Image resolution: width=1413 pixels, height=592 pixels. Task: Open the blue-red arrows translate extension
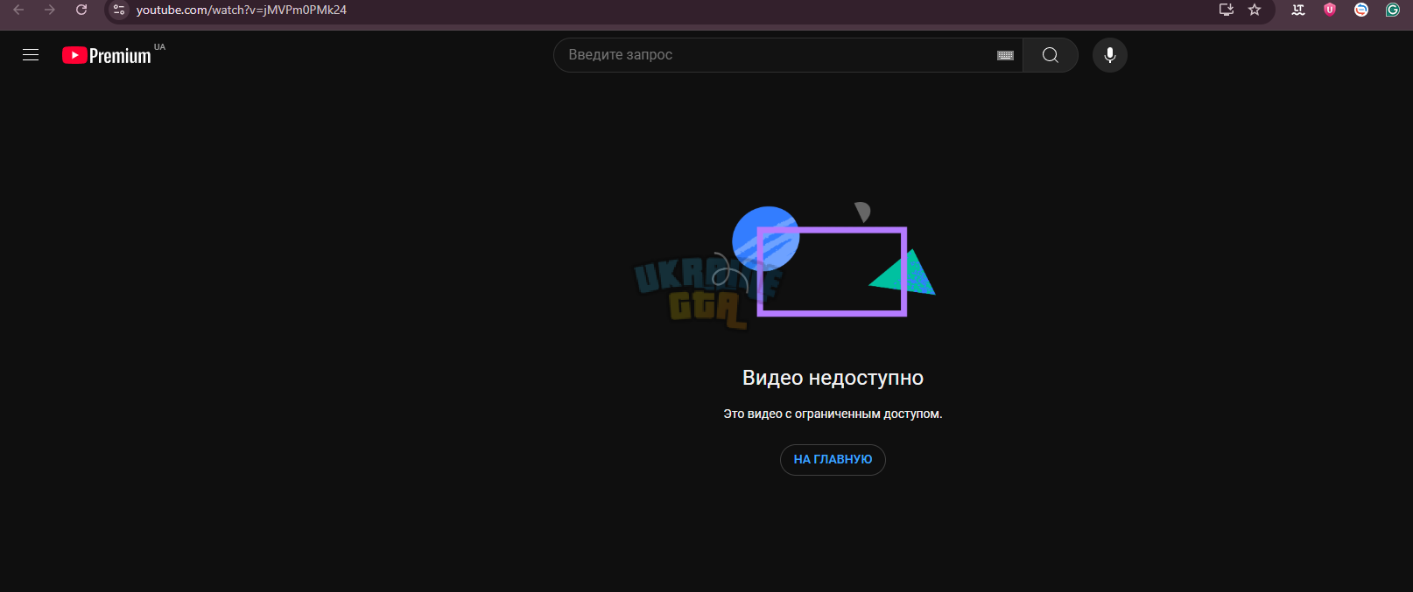pyautogui.click(x=1361, y=10)
